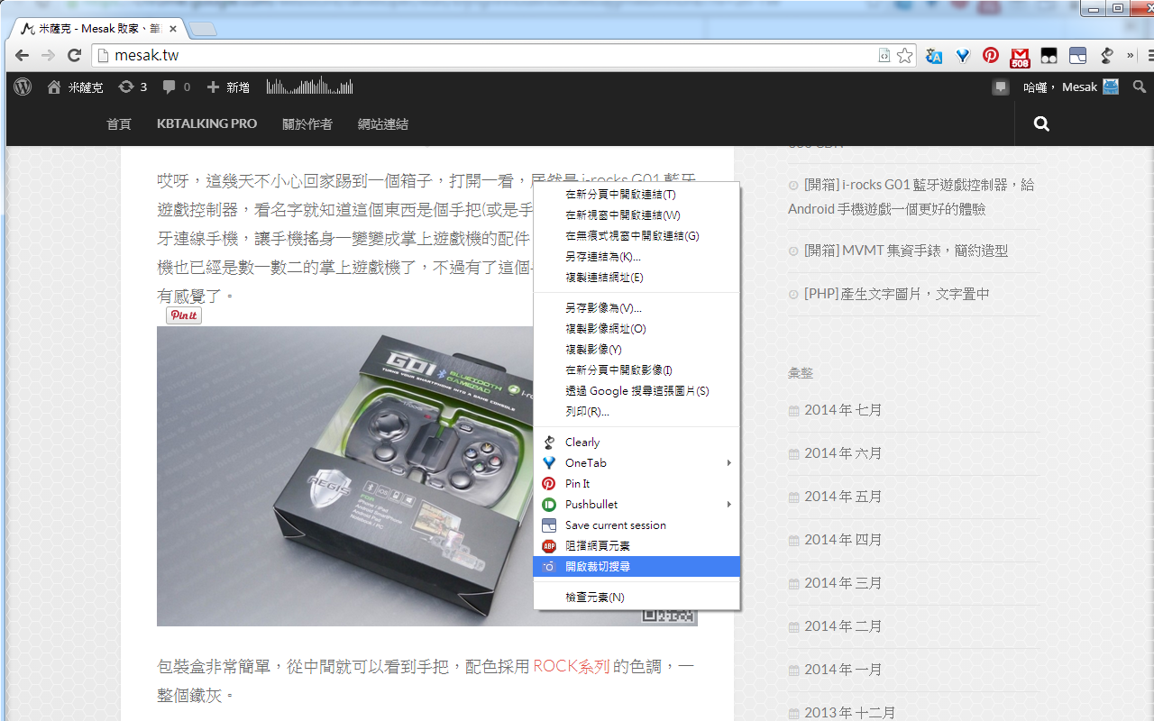Open the 2014 年 二月 archive
This screenshot has width=1154, height=721.
pyautogui.click(x=843, y=625)
